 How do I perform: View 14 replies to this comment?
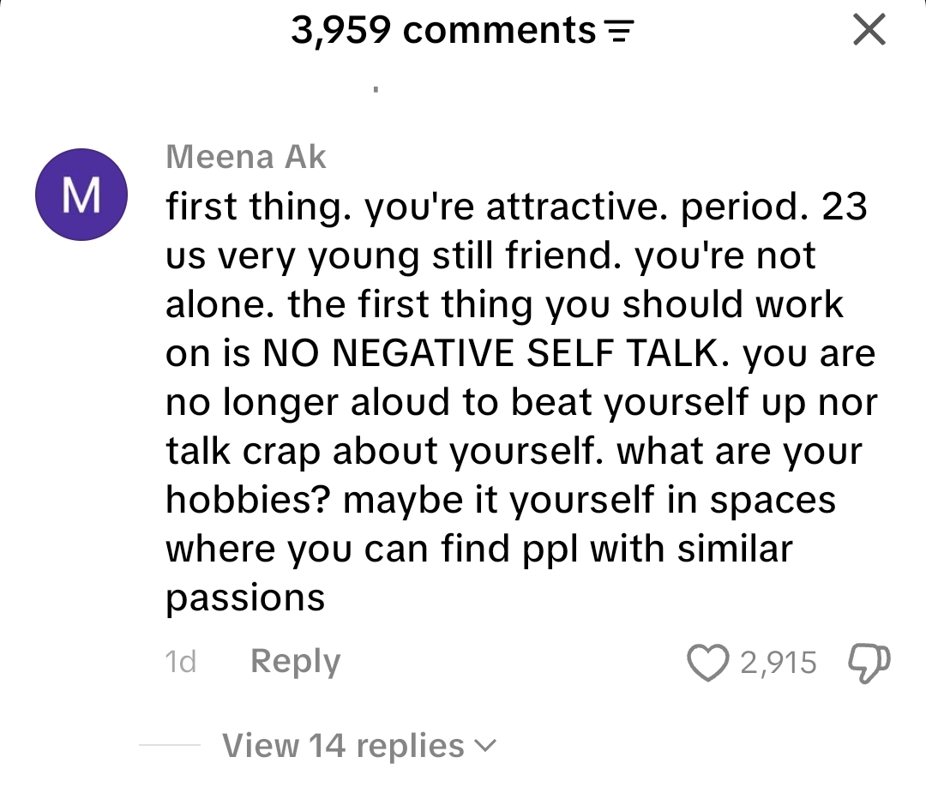coord(343,746)
